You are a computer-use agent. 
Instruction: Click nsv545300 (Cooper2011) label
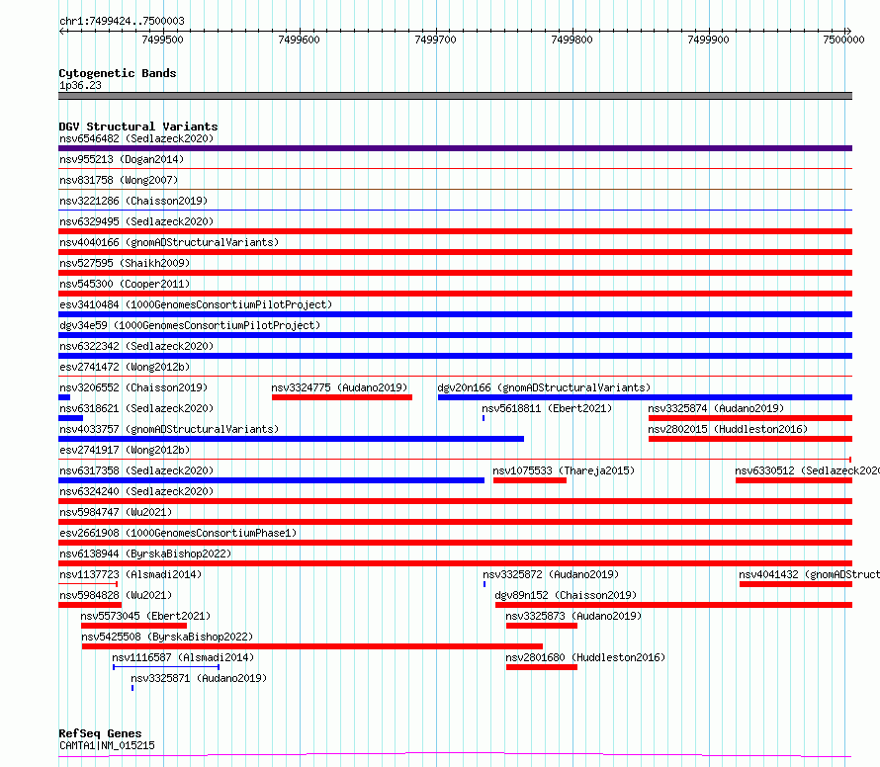[x=125, y=284]
